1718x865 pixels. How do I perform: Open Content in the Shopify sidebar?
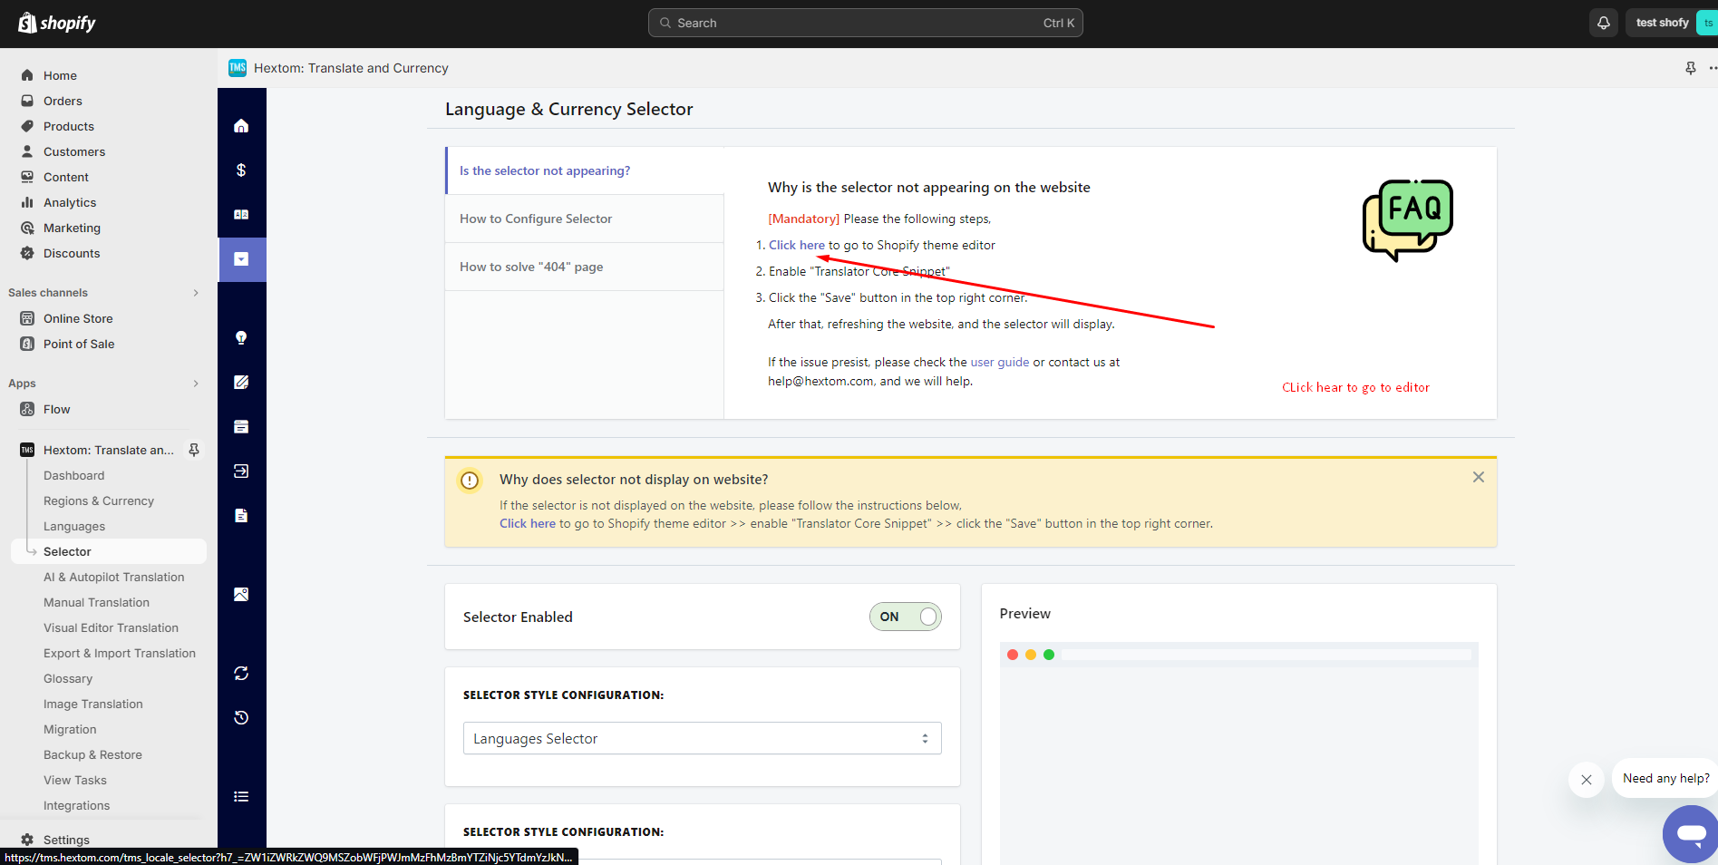(x=66, y=177)
